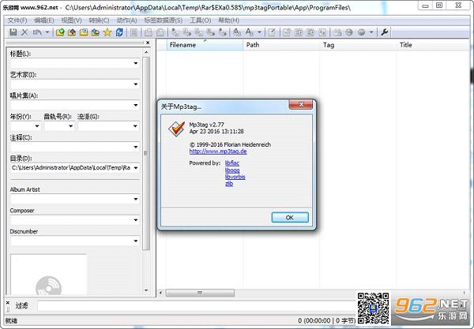Save tags with the floppy disk icon
474x329 pixels.
(13, 32)
